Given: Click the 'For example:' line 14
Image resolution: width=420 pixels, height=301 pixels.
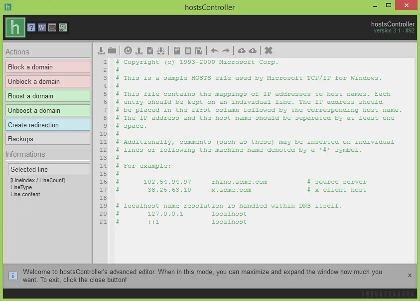Looking at the screenshot, I should click(x=143, y=166).
